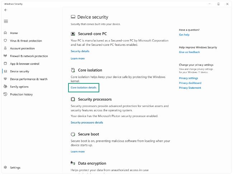Click Learn more under Secured-core PC
The image size is (233, 175).
pyautogui.click(x=77, y=58)
